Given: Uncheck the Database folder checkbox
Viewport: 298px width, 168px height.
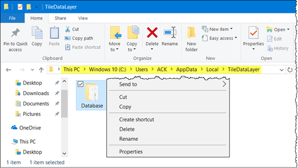Looking at the screenshot, I should point(80,84).
